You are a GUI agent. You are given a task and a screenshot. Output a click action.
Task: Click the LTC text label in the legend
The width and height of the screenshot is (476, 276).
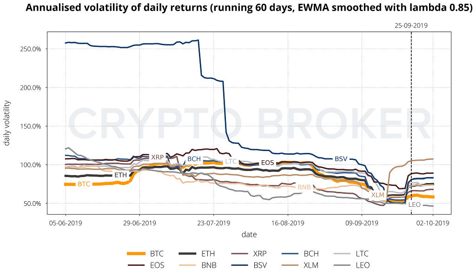(362, 254)
